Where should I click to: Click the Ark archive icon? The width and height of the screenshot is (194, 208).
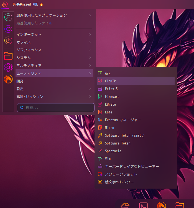pyautogui.click(x=100, y=73)
